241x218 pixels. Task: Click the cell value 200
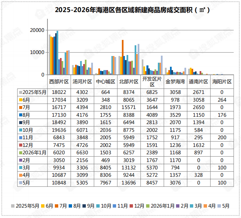pyautogui.click(x=222, y=138)
